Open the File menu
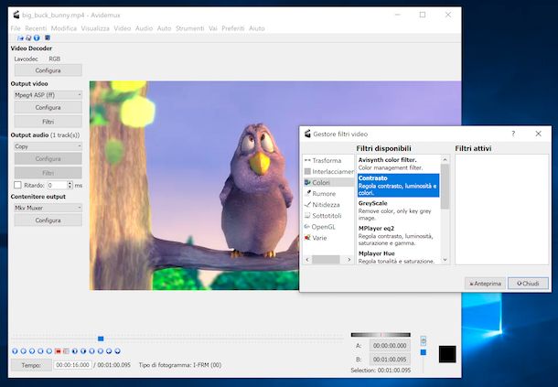 pyautogui.click(x=16, y=28)
